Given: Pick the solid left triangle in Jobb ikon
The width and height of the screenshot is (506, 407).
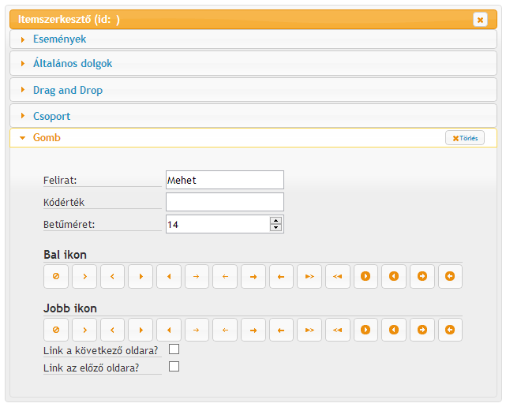Looking at the screenshot, I should [x=169, y=330].
